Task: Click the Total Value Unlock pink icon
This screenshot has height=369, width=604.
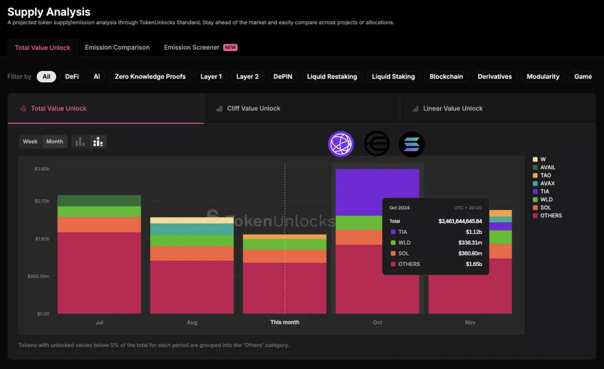Action: (x=23, y=109)
